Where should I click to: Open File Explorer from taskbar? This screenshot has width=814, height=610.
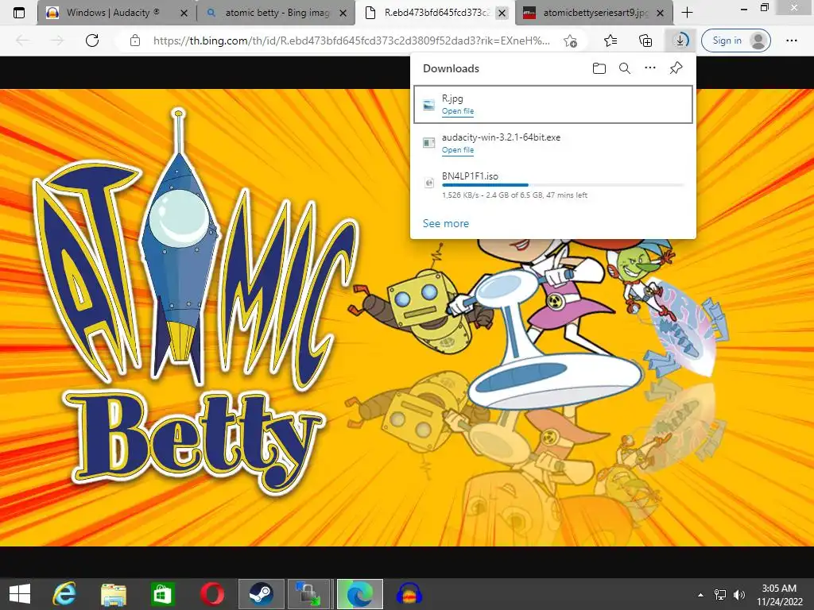pos(114,594)
